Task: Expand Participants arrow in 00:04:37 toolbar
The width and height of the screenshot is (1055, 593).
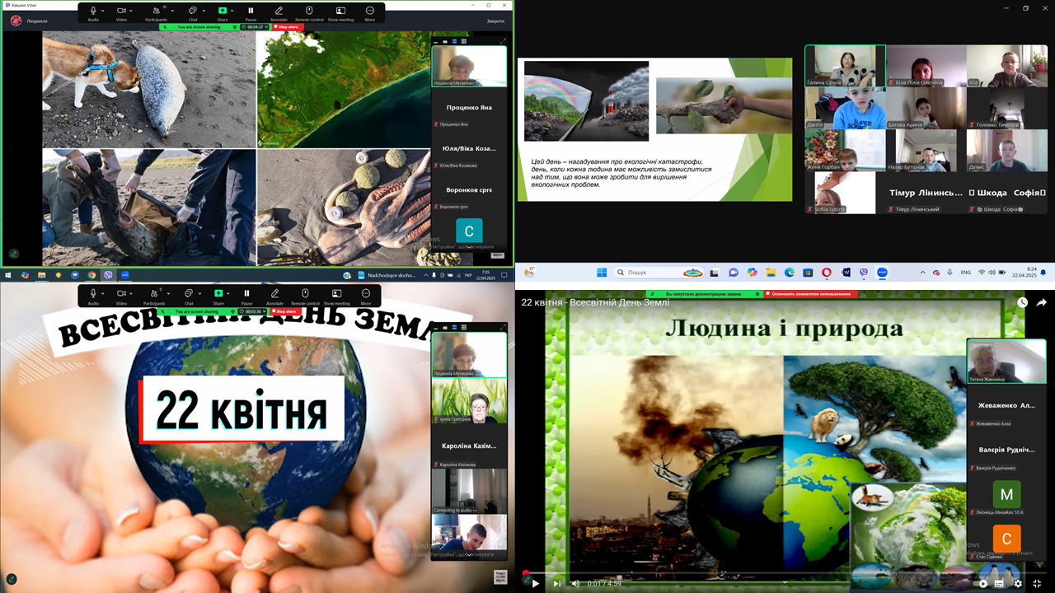Action: tap(171, 11)
